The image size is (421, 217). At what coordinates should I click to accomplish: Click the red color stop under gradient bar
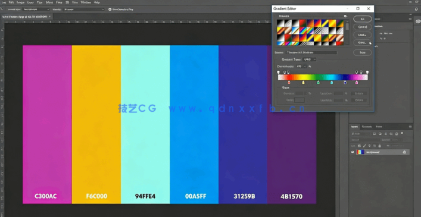click(x=289, y=83)
